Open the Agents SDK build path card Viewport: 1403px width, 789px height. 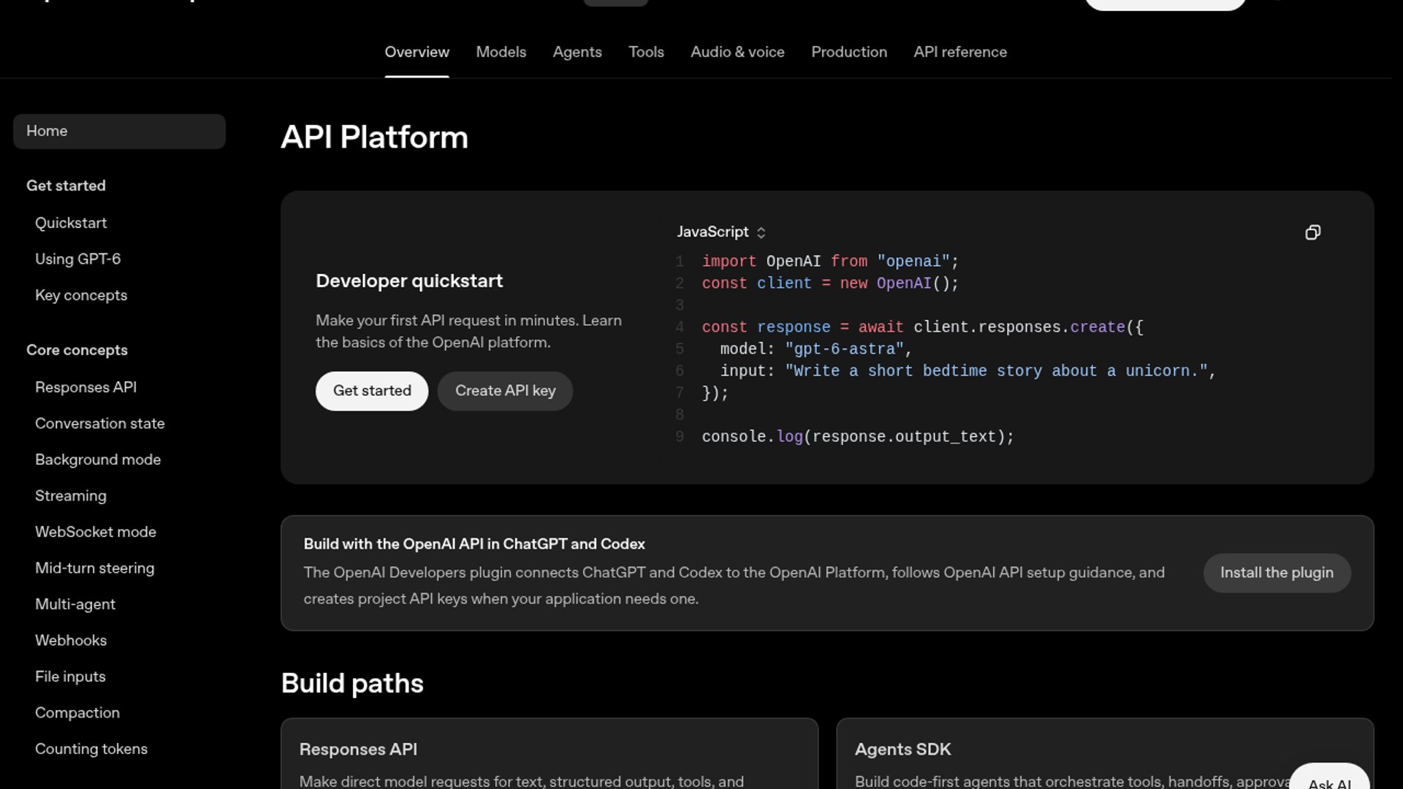pyautogui.click(x=1105, y=754)
